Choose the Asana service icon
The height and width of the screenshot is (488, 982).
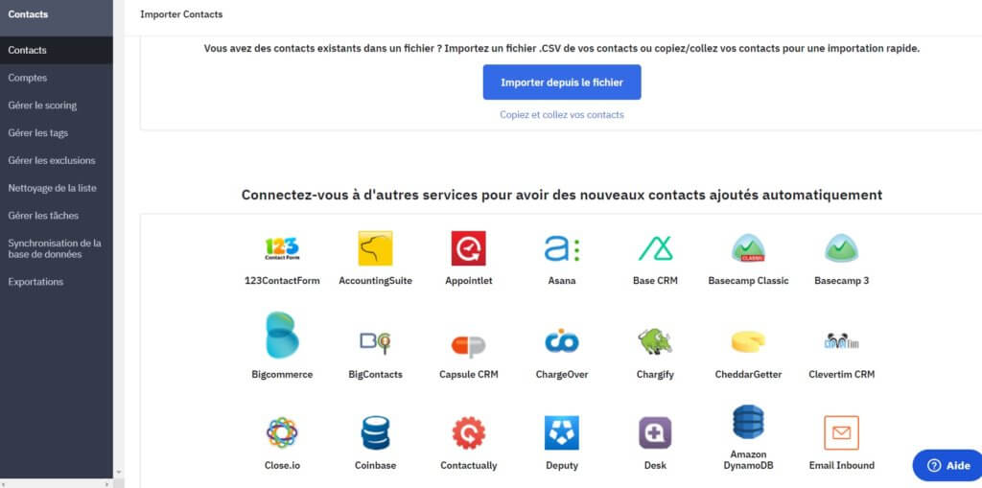pos(562,248)
